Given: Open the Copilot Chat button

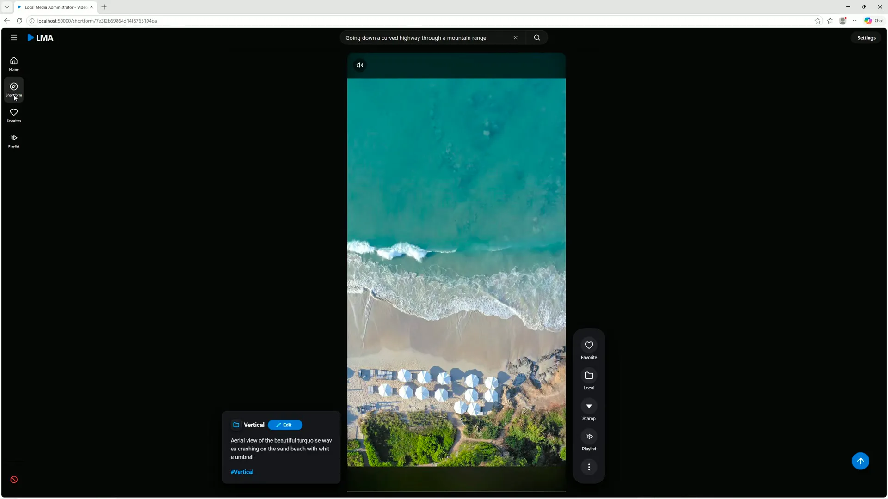Looking at the screenshot, I should point(874,21).
